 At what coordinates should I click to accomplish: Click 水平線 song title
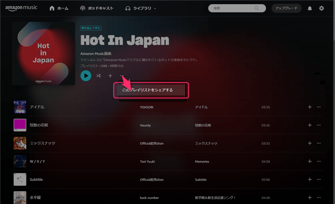coord(35,197)
